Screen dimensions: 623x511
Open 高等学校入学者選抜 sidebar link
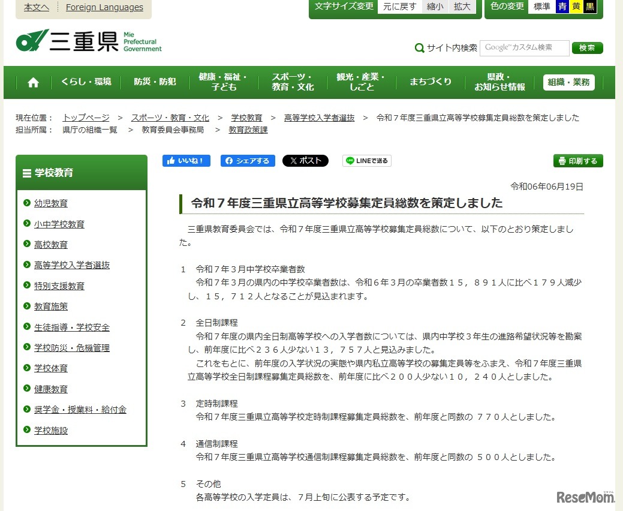pos(72,265)
